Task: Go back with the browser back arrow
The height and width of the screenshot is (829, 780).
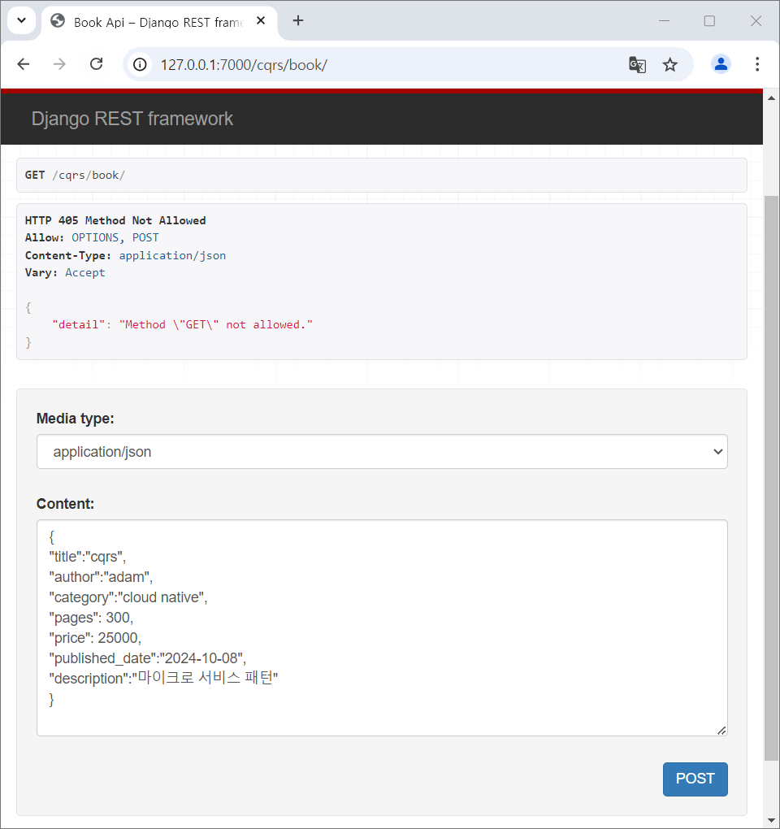Action: [24, 64]
